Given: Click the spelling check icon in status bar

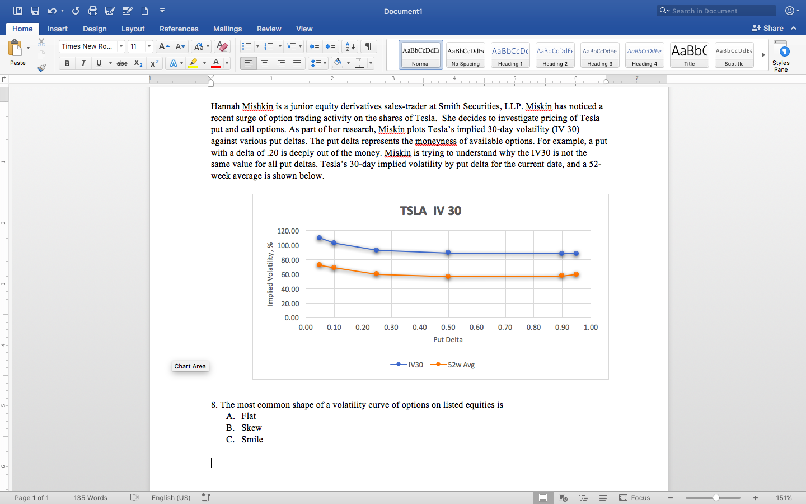Looking at the screenshot, I should pyautogui.click(x=134, y=497).
